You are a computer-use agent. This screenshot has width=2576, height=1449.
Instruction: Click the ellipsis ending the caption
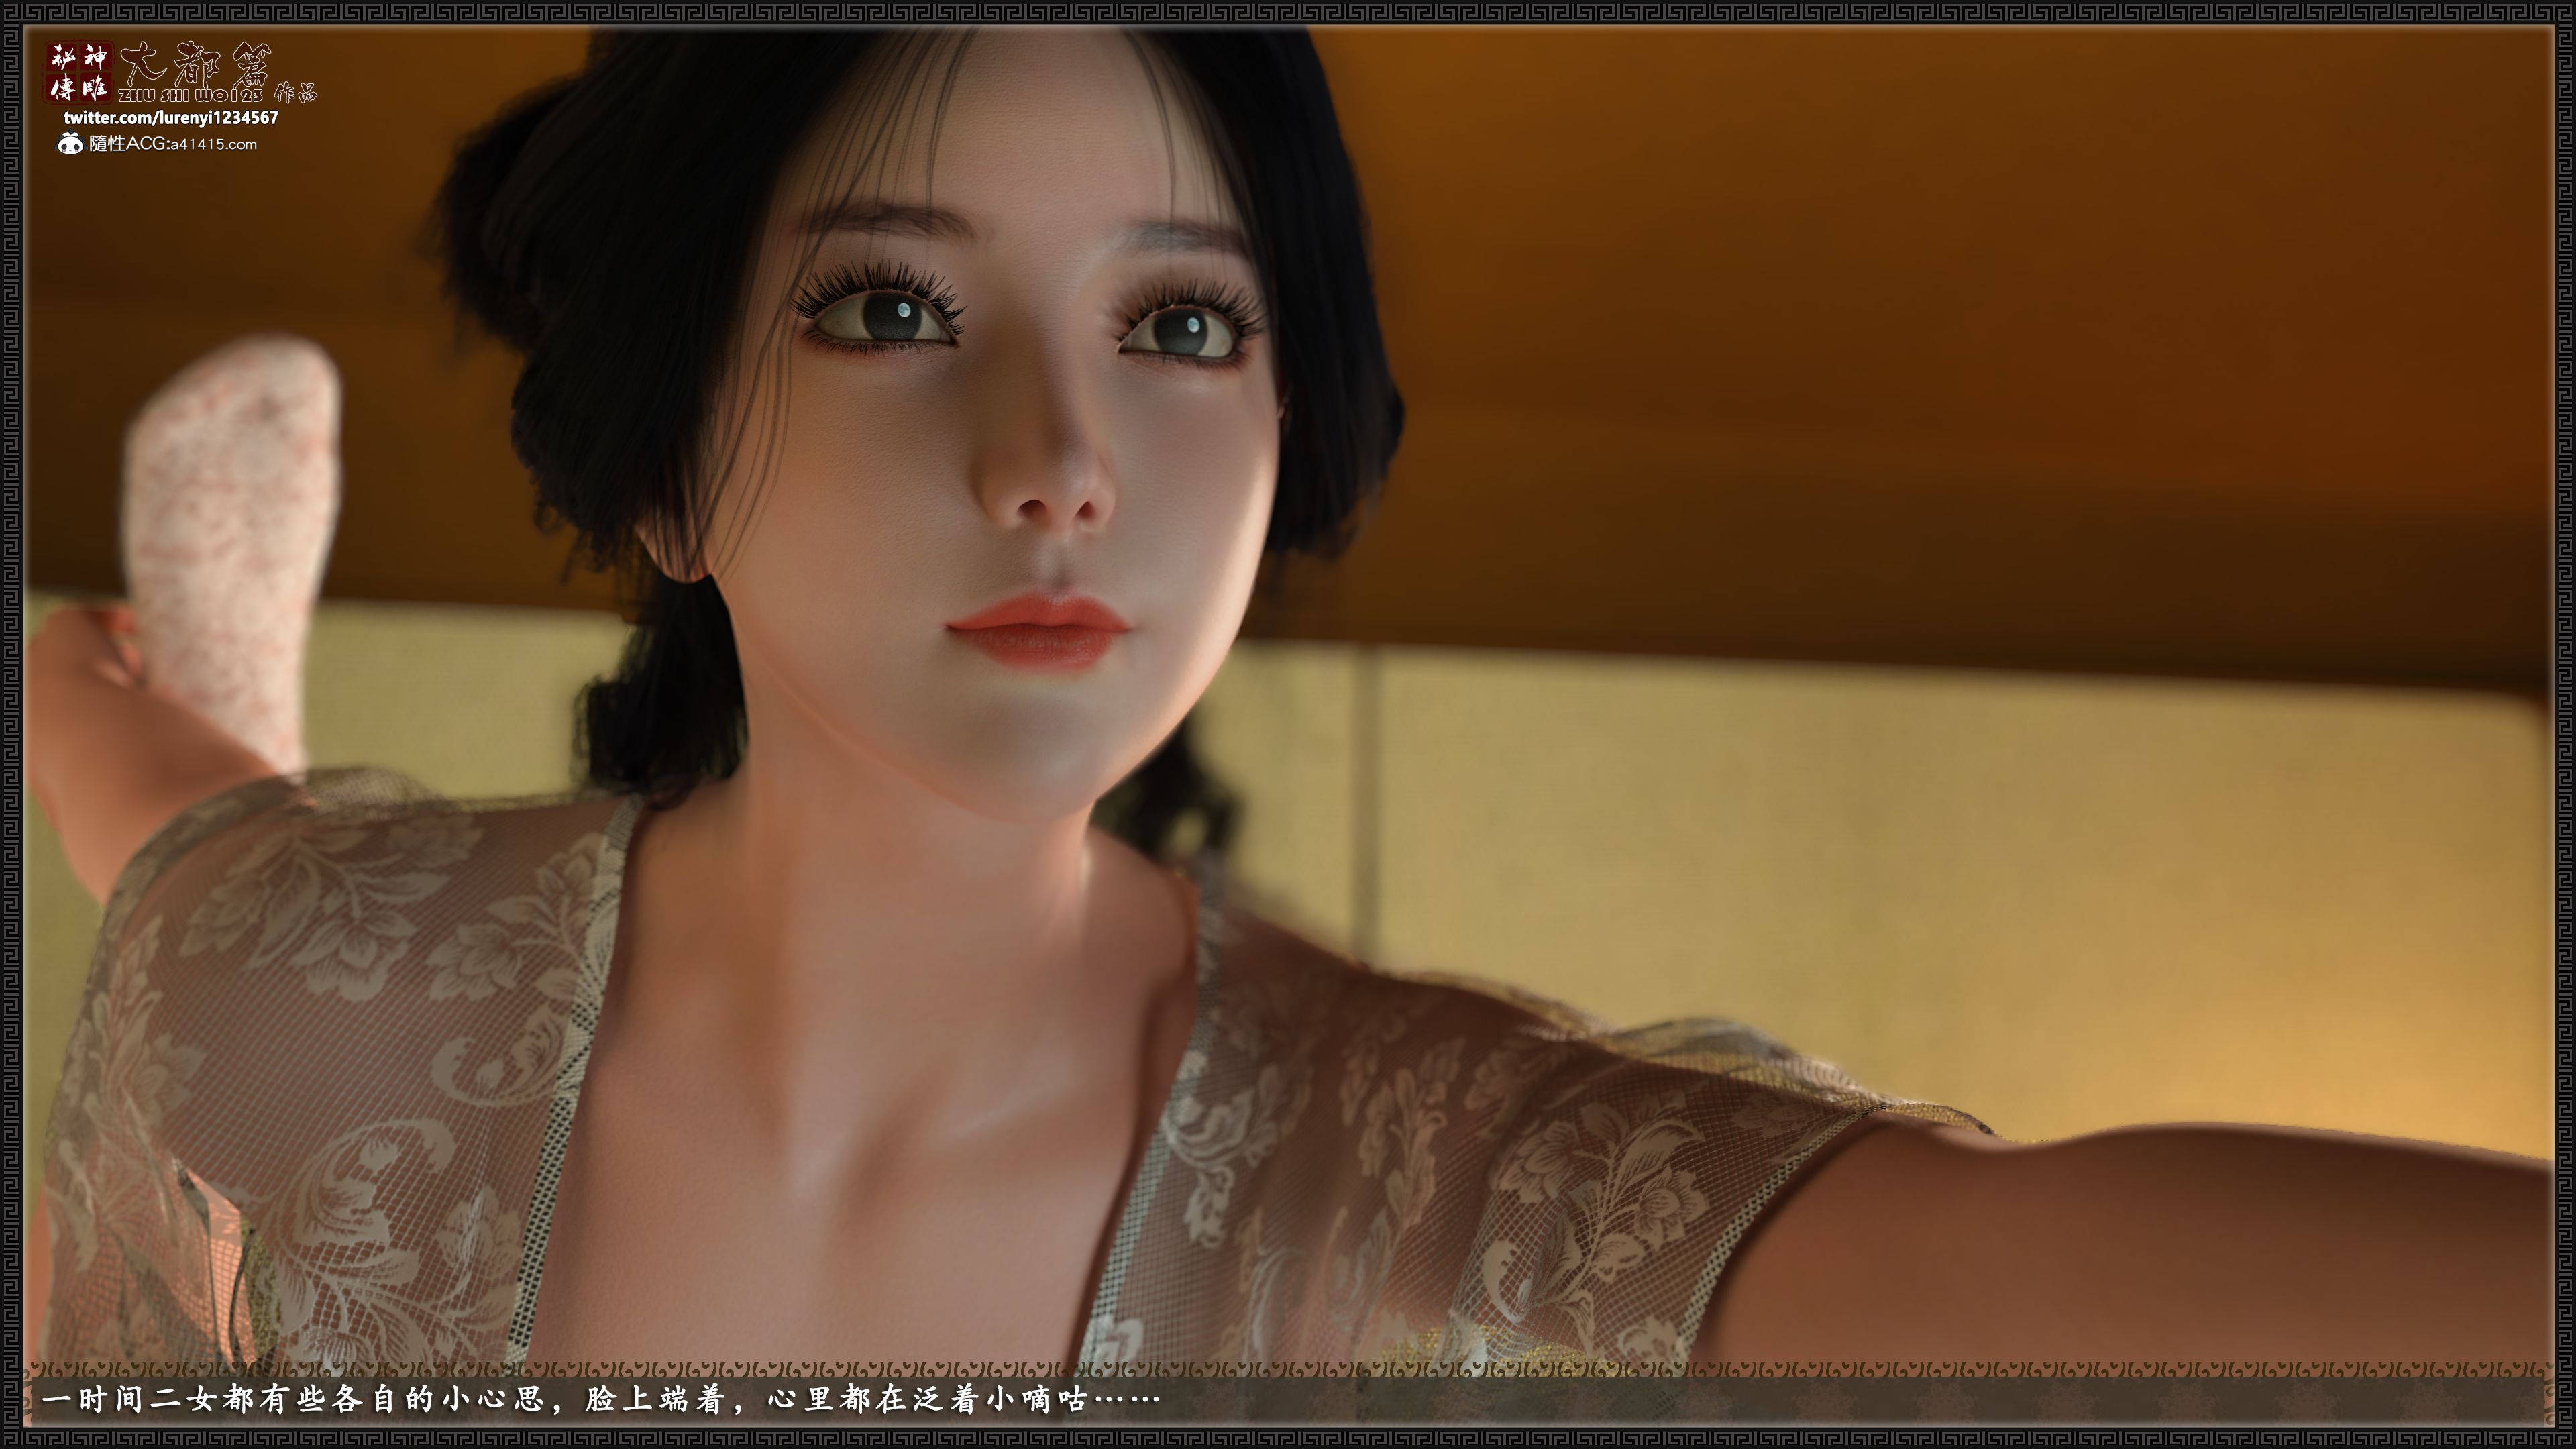tap(1127, 1399)
